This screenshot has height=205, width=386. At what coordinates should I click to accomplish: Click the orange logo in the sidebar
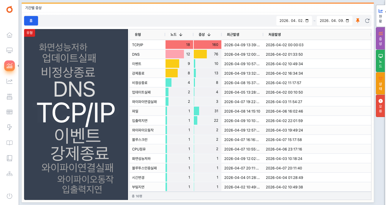tap(10, 9)
